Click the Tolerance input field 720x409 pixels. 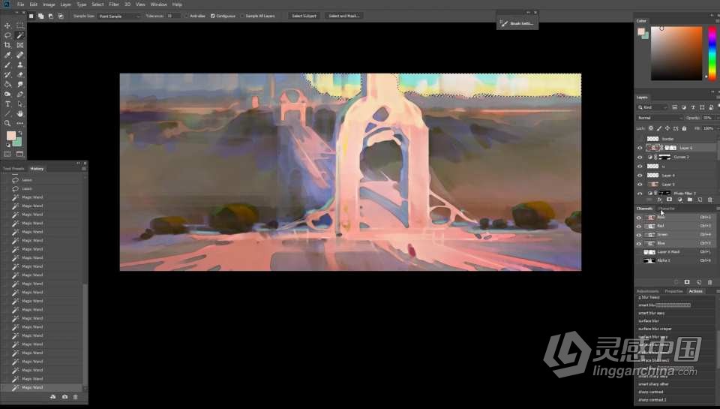(x=172, y=16)
